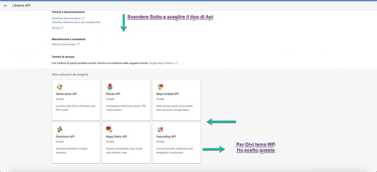Click 'Google' publisher under Places API
This screenshot has width=377, height=172.
click(110, 99)
